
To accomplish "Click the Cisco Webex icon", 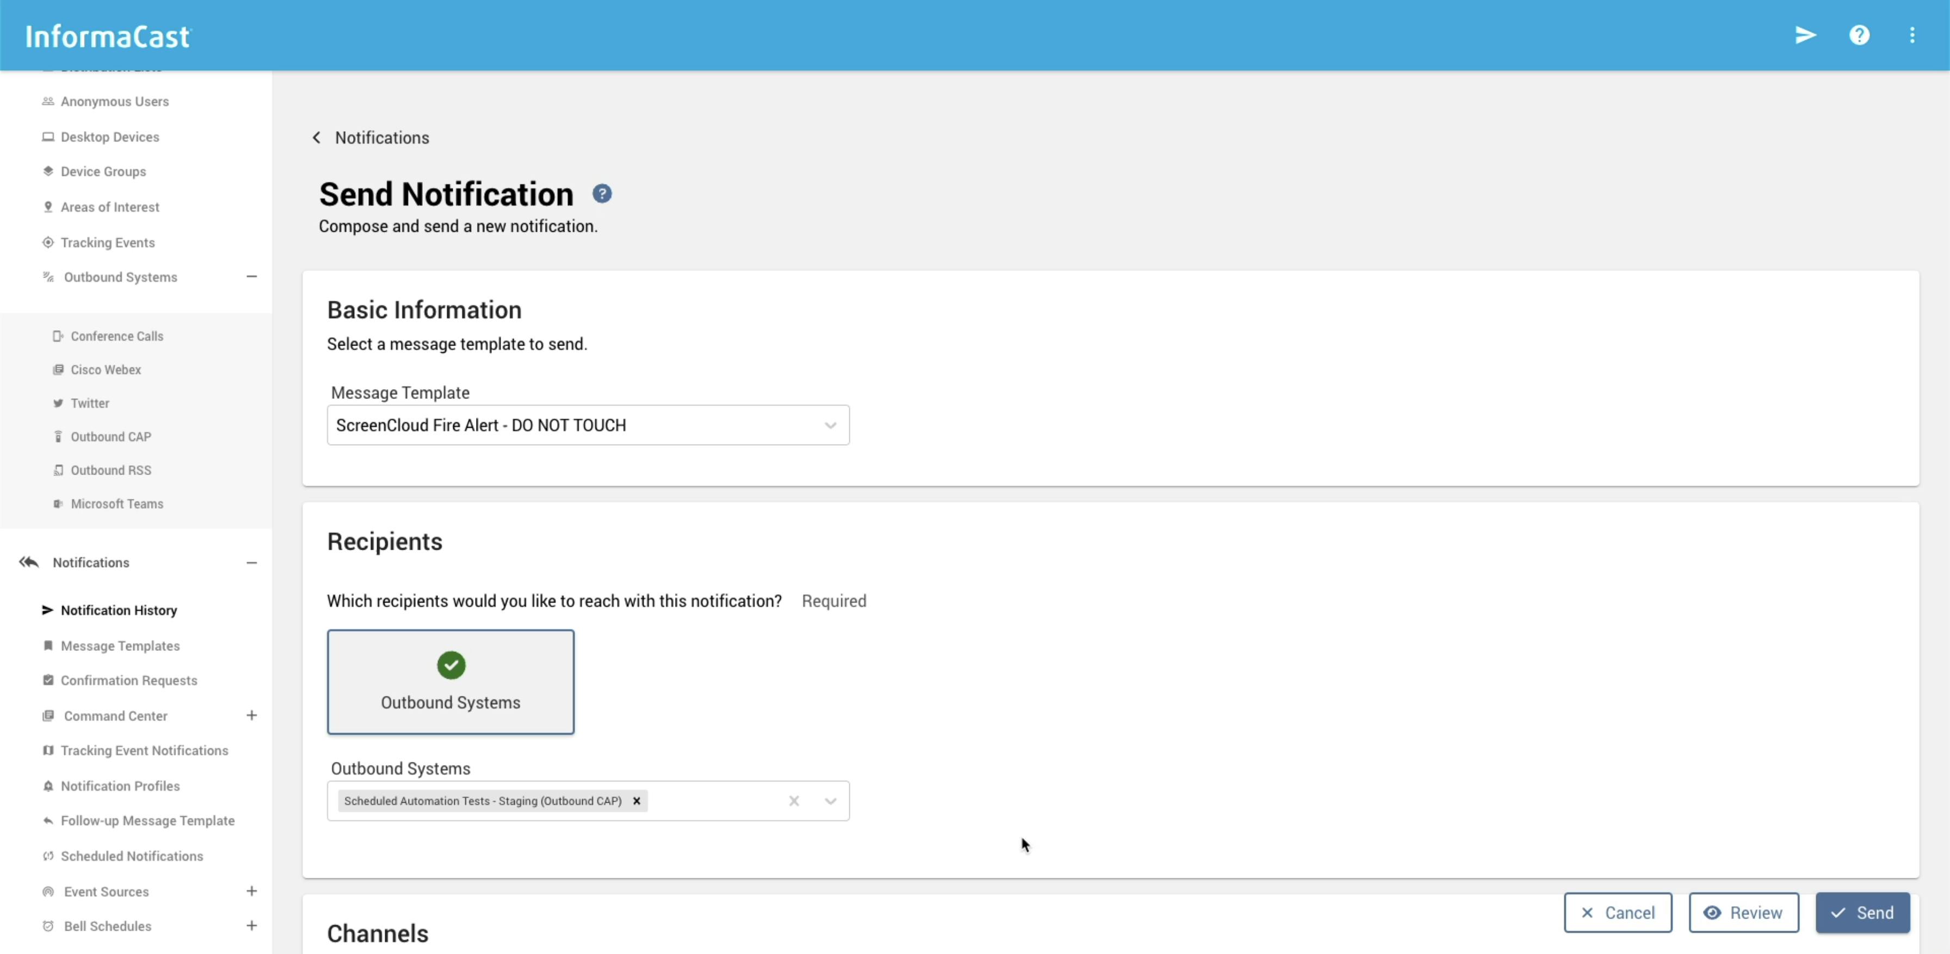I will (58, 370).
